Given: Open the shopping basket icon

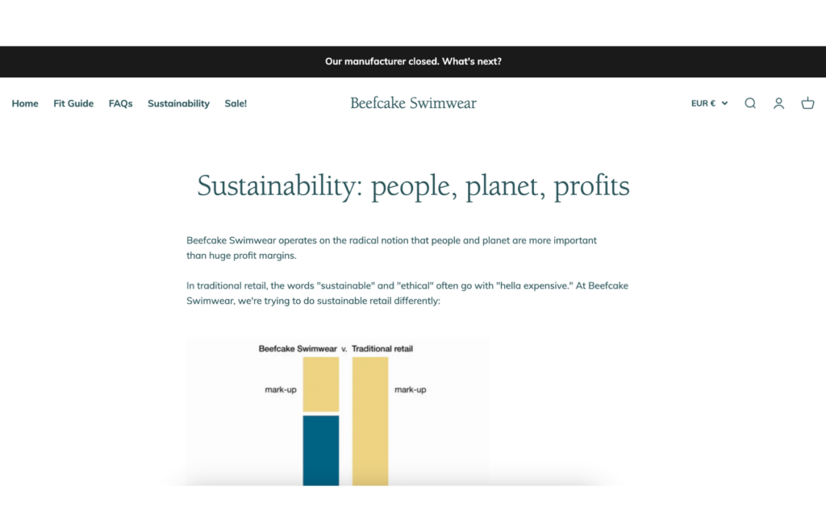Looking at the screenshot, I should point(807,103).
